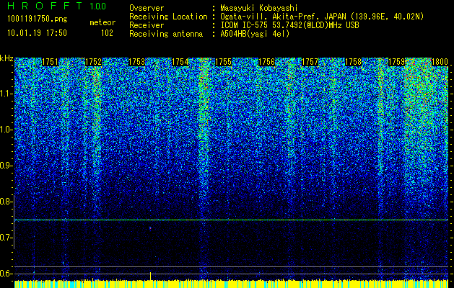Click the green carrier line near 0.75 kHz
This screenshot has width=454, height=288.
click(x=231, y=220)
